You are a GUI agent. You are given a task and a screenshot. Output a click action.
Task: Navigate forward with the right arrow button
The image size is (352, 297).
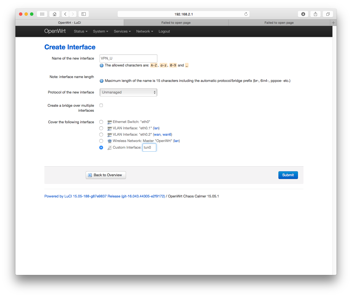73,14
